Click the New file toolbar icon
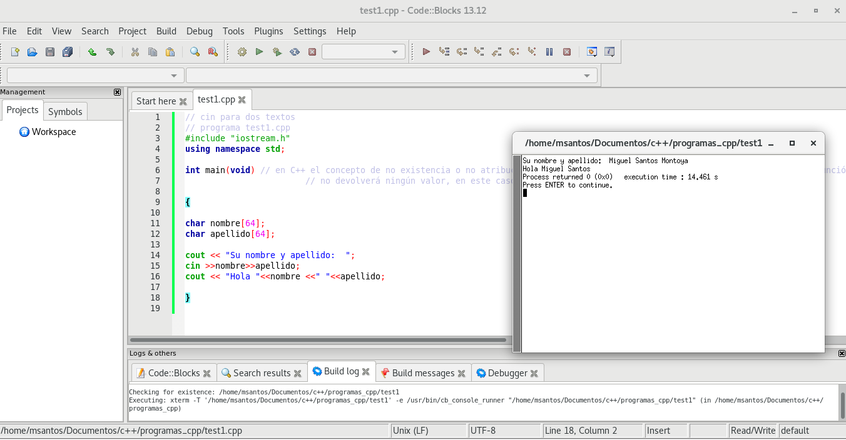846x440 pixels. pyautogui.click(x=15, y=52)
